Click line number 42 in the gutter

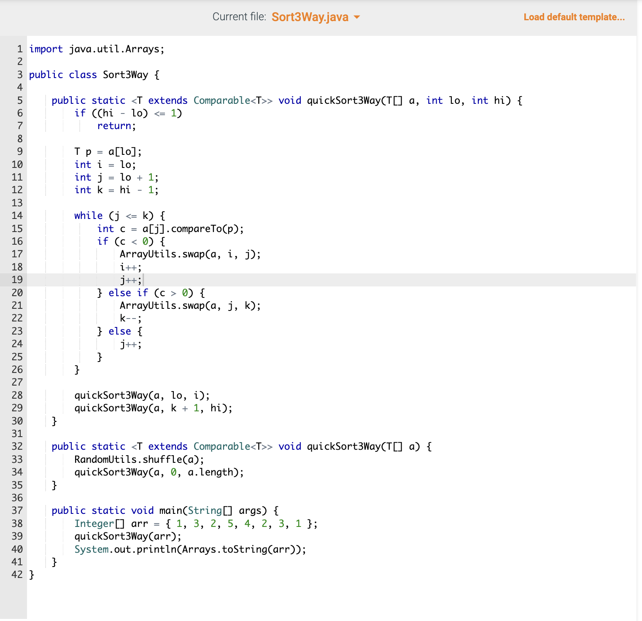(x=17, y=574)
